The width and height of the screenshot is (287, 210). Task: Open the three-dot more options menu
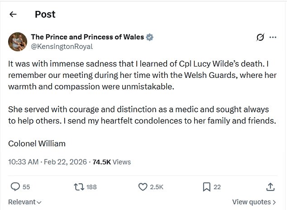pos(273,38)
